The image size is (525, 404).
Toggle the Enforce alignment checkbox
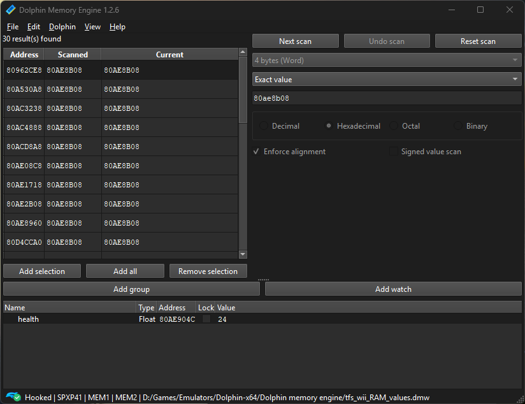pyautogui.click(x=257, y=152)
